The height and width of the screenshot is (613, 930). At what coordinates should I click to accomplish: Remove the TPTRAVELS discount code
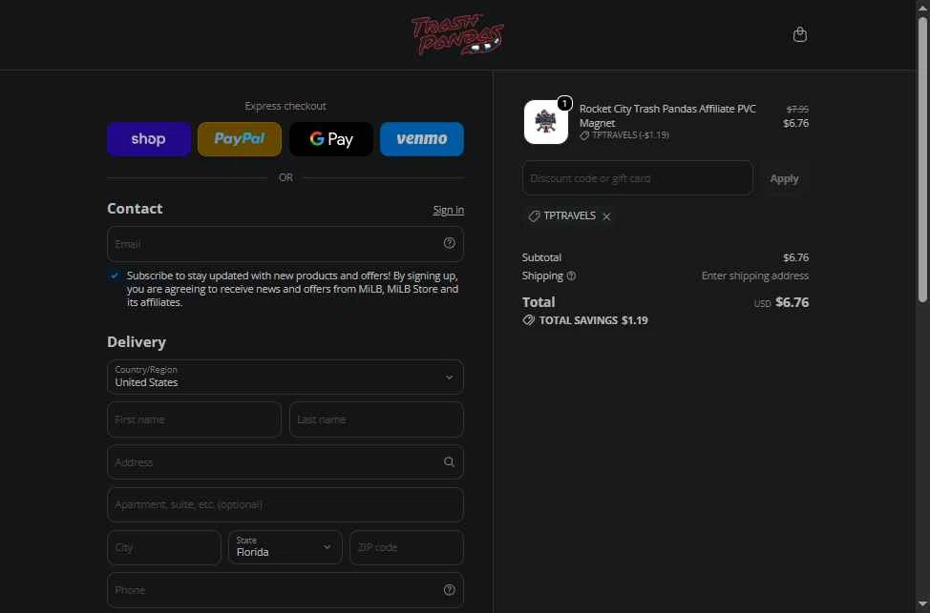click(x=606, y=216)
